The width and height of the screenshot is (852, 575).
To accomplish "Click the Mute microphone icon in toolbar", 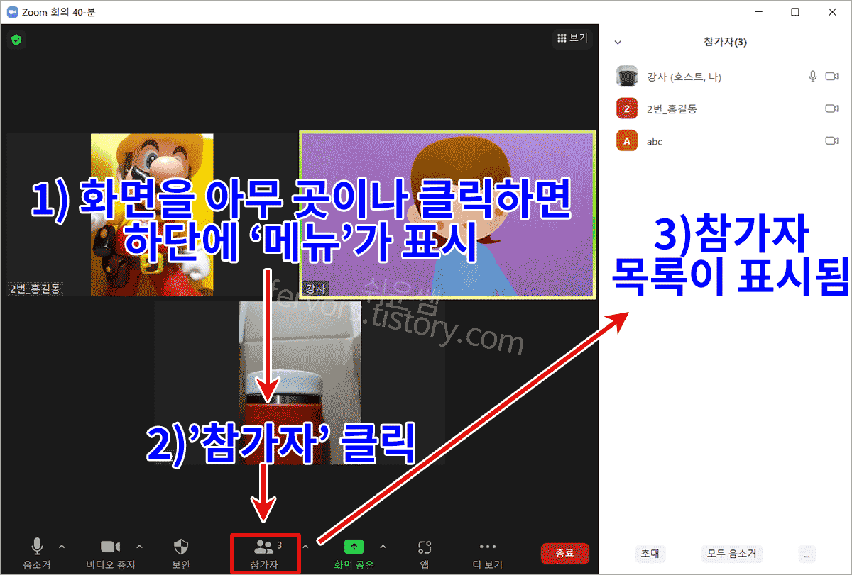I will point(37,547).
